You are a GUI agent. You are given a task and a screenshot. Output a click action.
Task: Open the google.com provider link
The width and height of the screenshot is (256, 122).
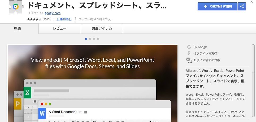tap(53, 13)
